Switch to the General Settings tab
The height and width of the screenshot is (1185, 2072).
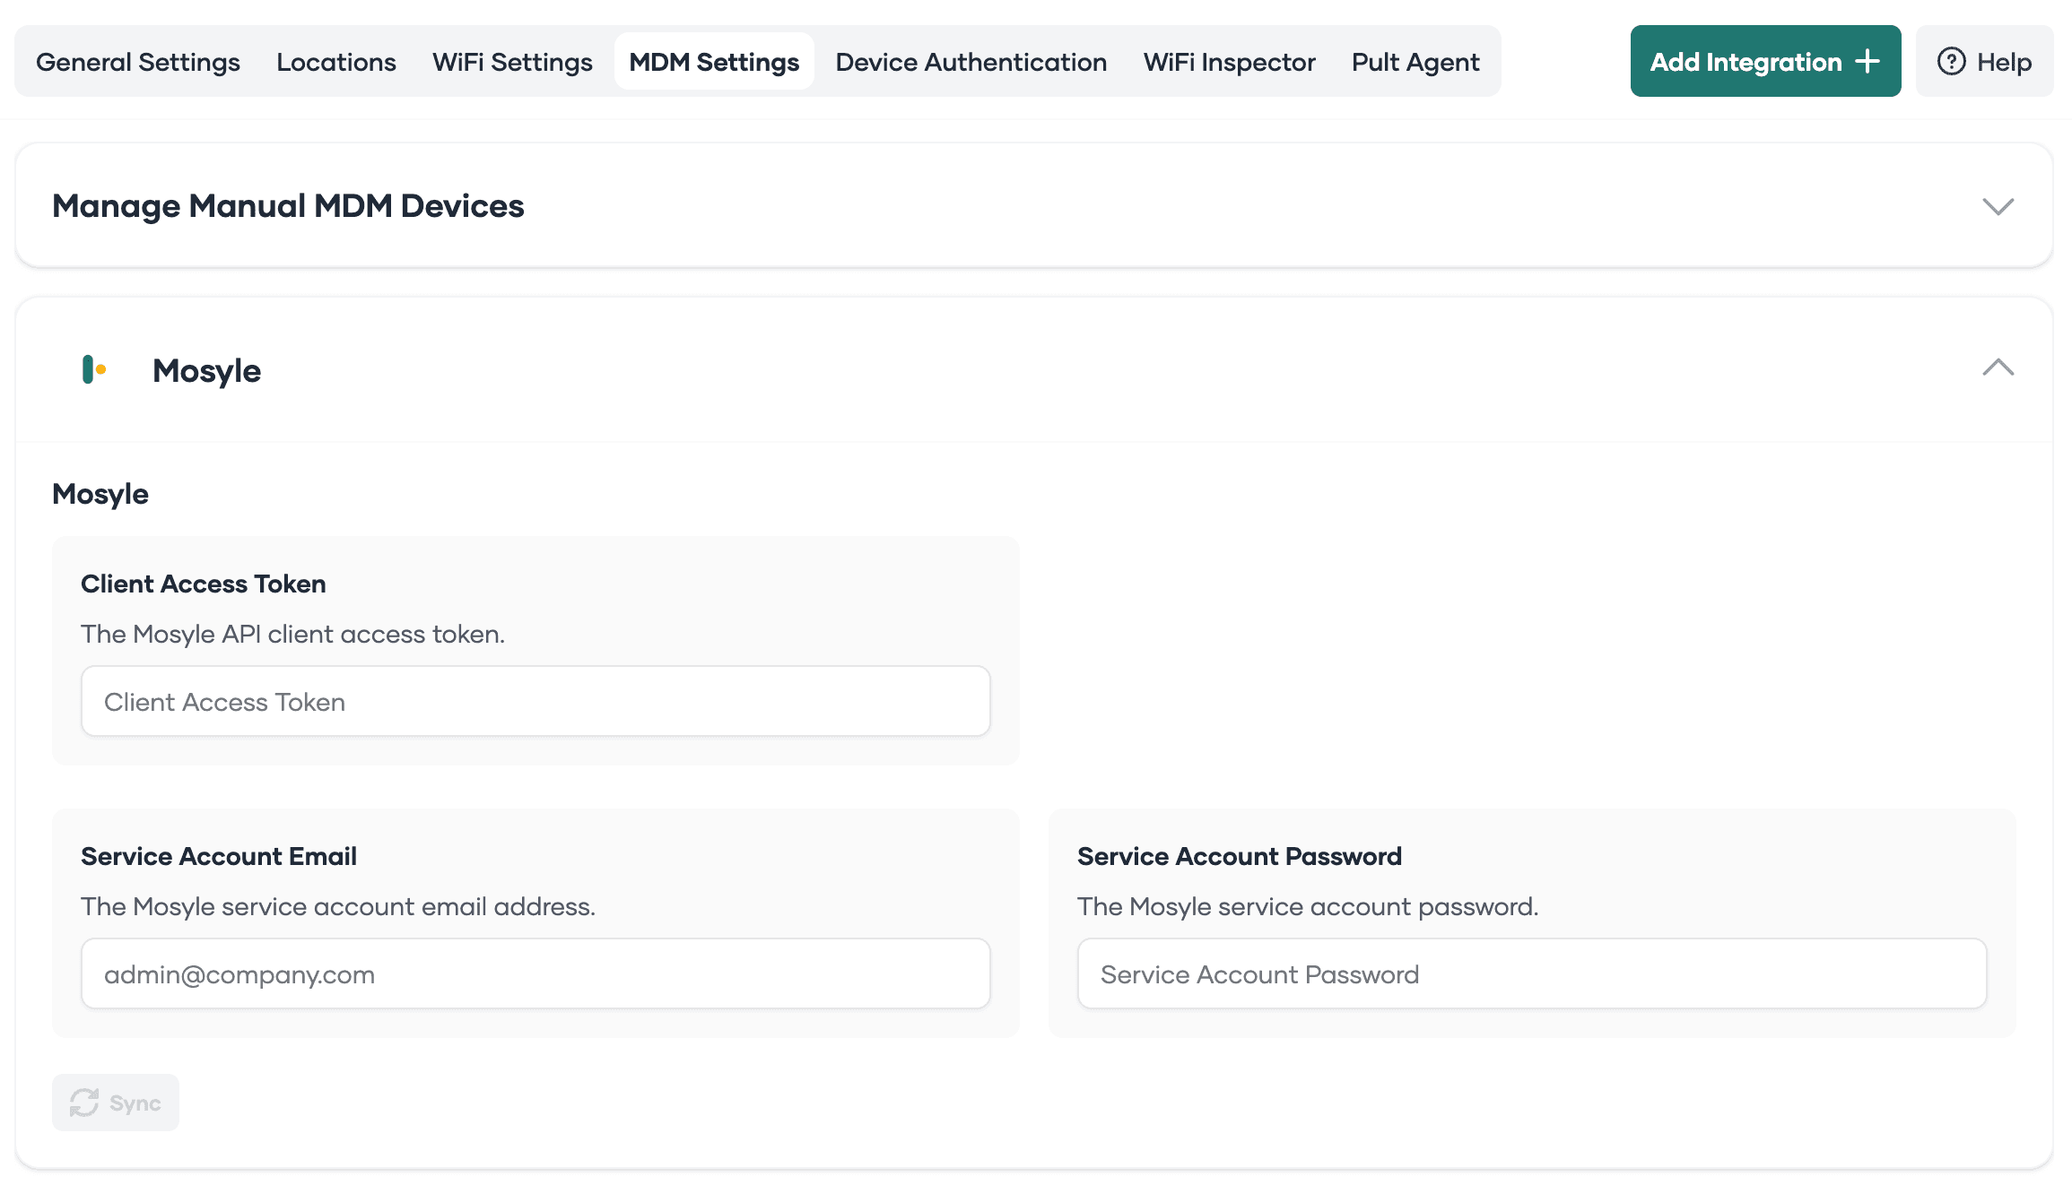pyautogui.click(x=137, y=61)
